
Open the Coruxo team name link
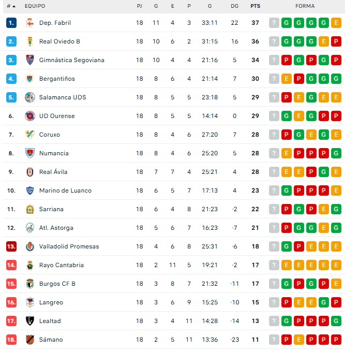click(x=50, y=135)
